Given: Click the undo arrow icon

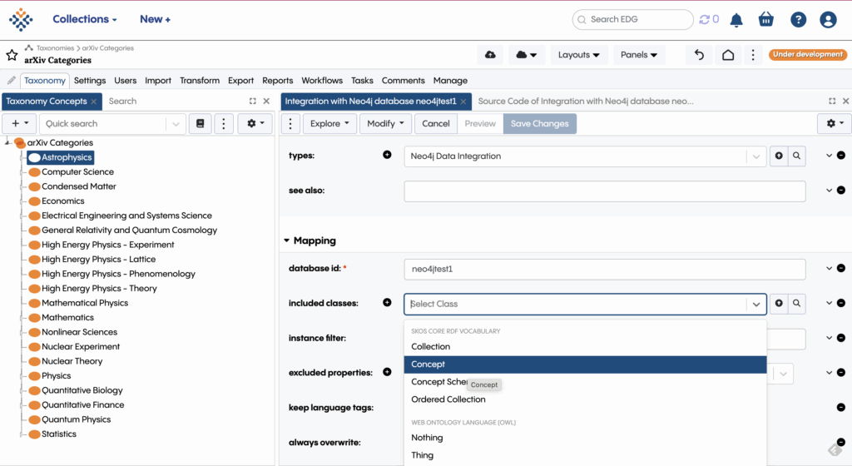Looking at the screenshot, I should point(699,55).
